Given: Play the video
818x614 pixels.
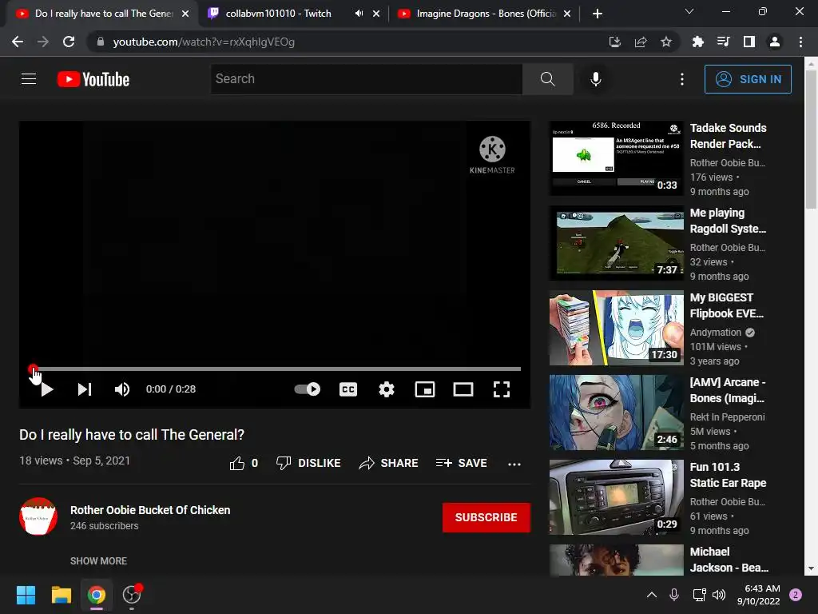Looking at the screenshot, I should (47, 389).
